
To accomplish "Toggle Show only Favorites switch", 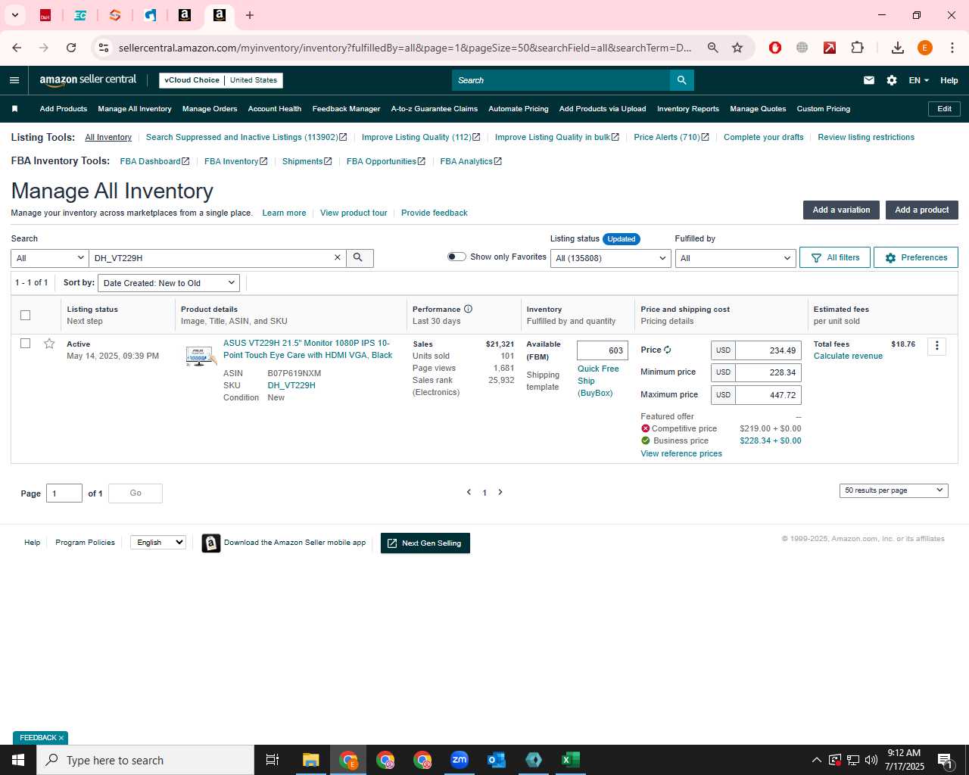I will (456, 257).
